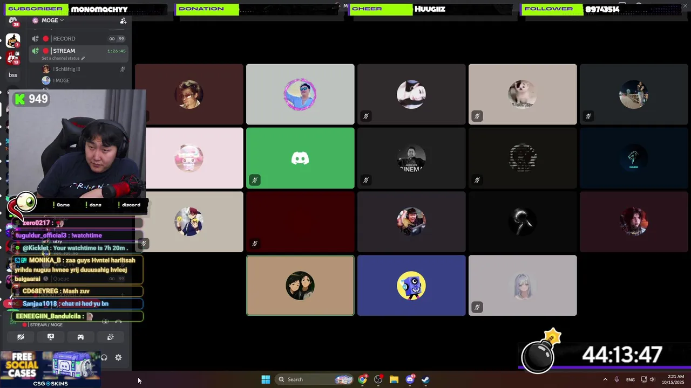This screenshot has width=691, height=388.
Task: Open Google Chrome from the taskbar
Action: 363,379
